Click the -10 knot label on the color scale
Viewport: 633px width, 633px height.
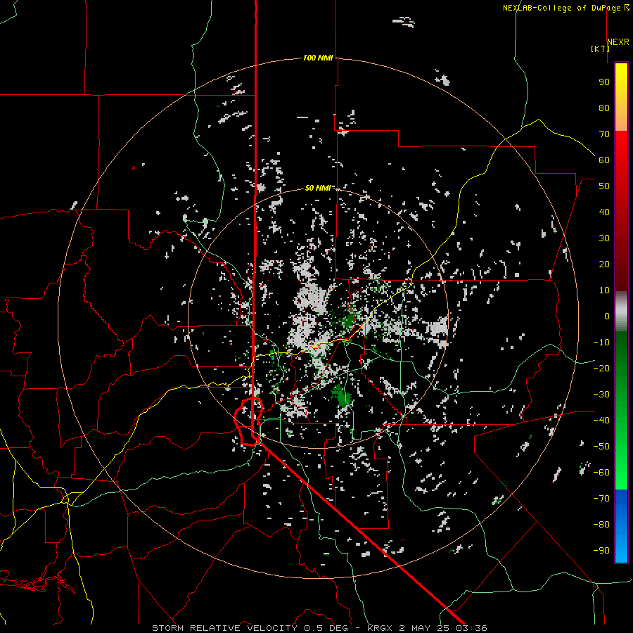[x=601, y=343]
